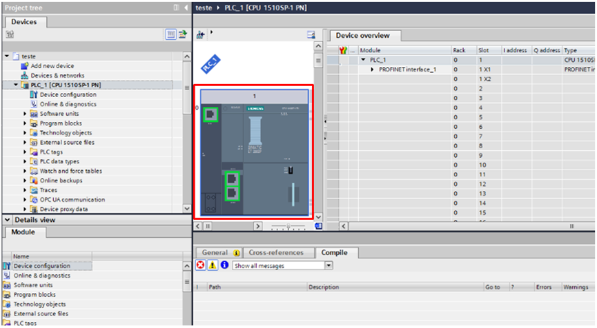Click the Device configuration wrench icon in tree

[x=34, y=94]
